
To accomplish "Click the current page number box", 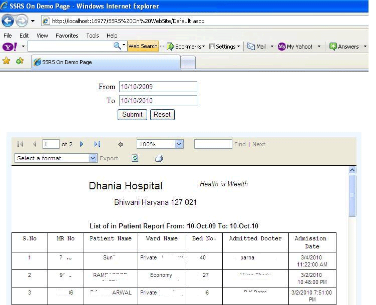I will click(51, 144).
